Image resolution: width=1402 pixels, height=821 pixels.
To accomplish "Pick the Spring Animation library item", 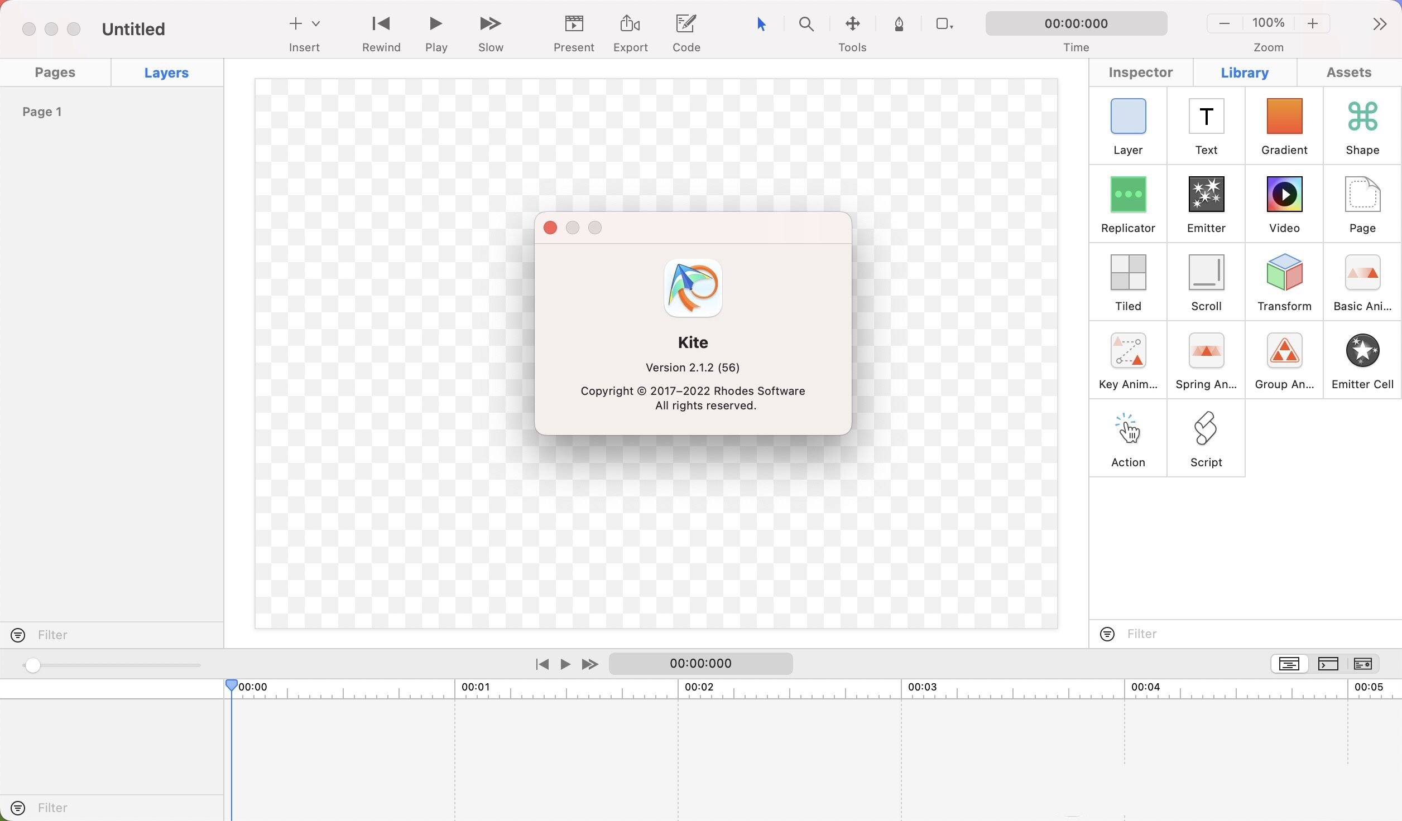I will click(1206, 360).
